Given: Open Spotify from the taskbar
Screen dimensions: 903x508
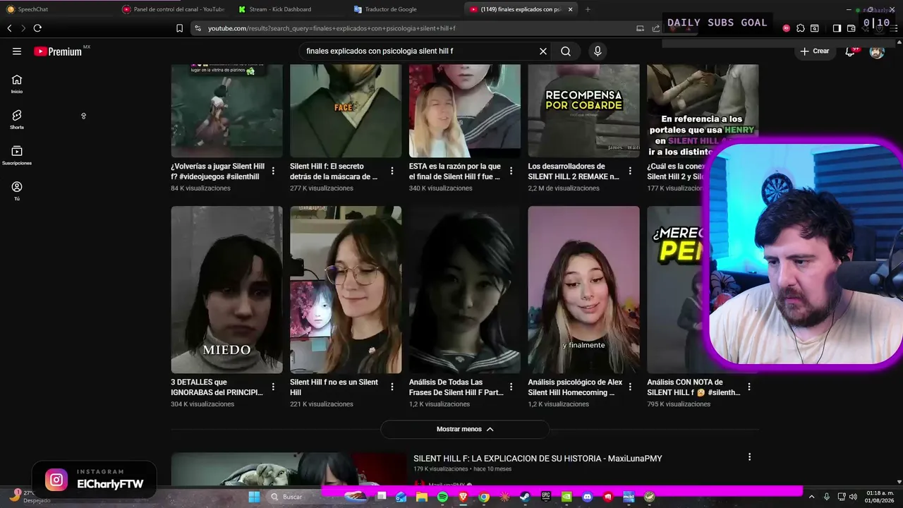Looking at the screenshot, I should tap(442, 497).
